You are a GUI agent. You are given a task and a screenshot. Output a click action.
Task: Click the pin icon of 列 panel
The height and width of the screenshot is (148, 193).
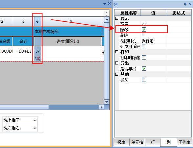[185, 4]
